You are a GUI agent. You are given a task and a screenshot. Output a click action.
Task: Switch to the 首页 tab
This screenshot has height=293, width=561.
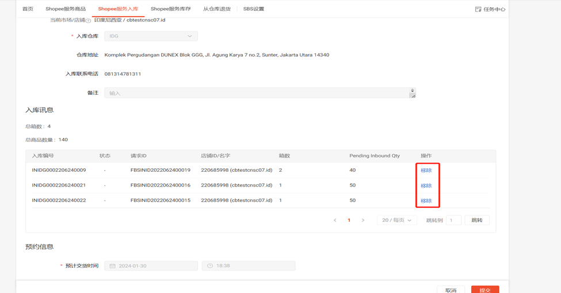click(28, 9)
